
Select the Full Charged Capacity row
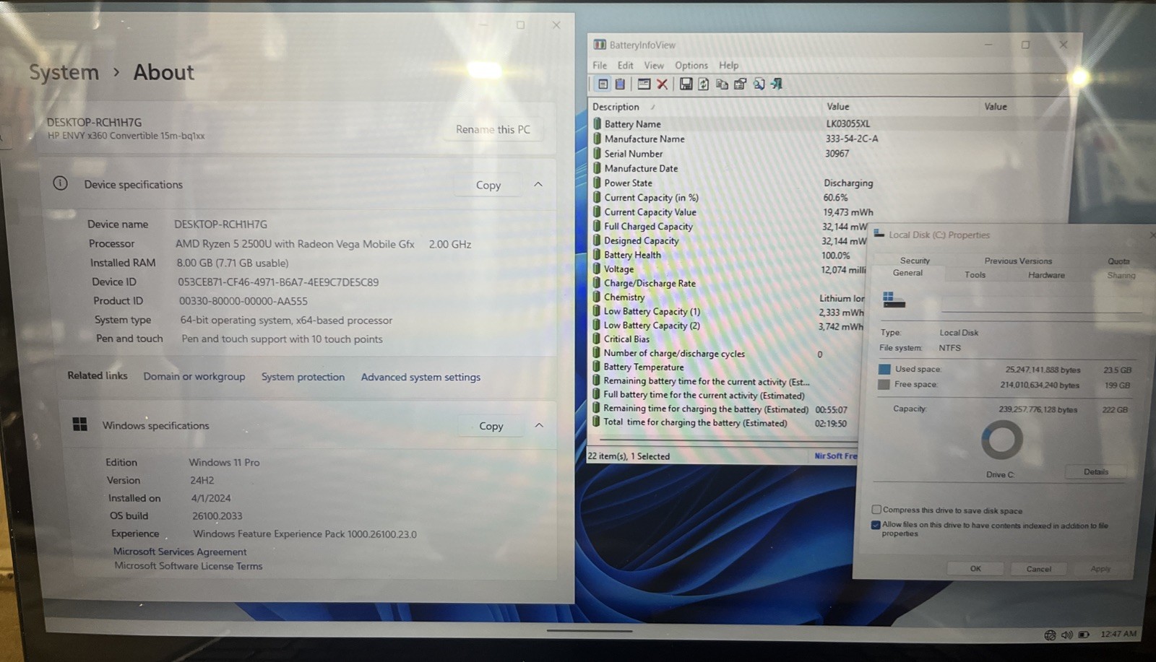[x=728, y=226]
